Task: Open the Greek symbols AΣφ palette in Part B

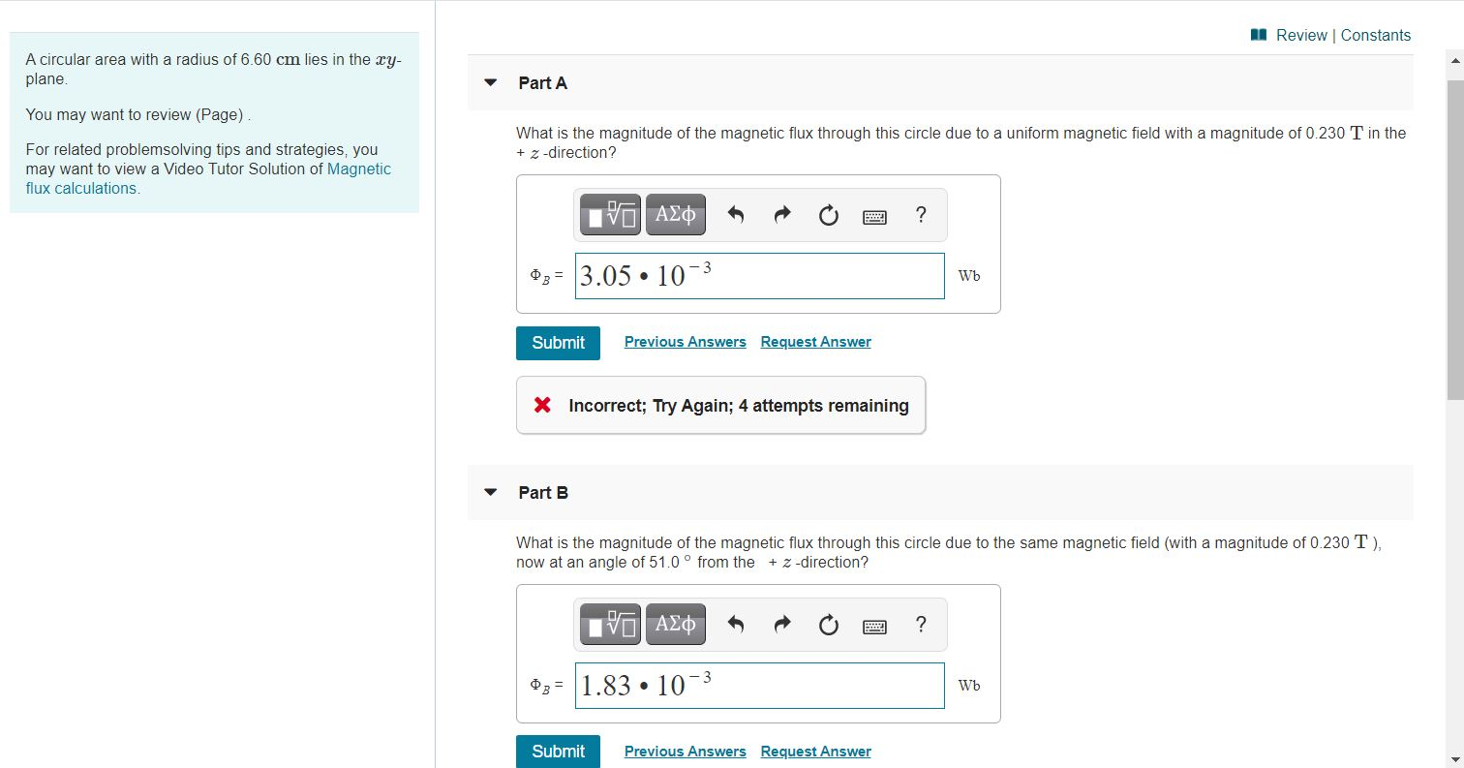Action: 675,624
